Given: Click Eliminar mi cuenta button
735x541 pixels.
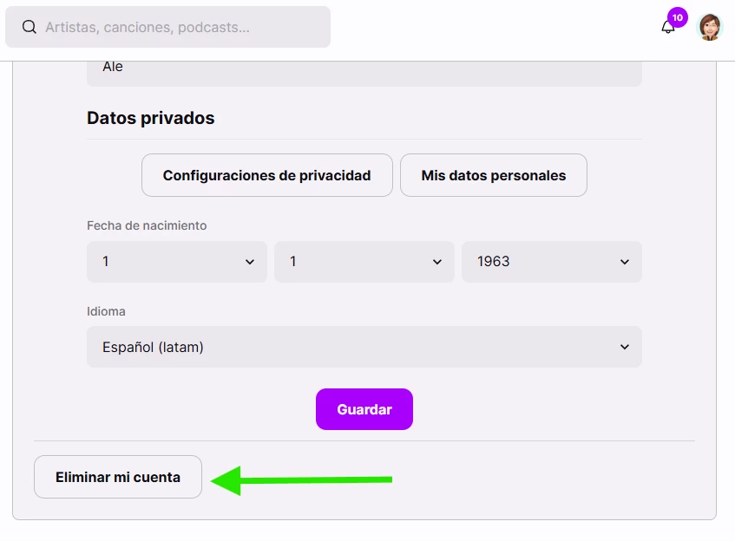Looking at the screenshot, I should point(118,477).
